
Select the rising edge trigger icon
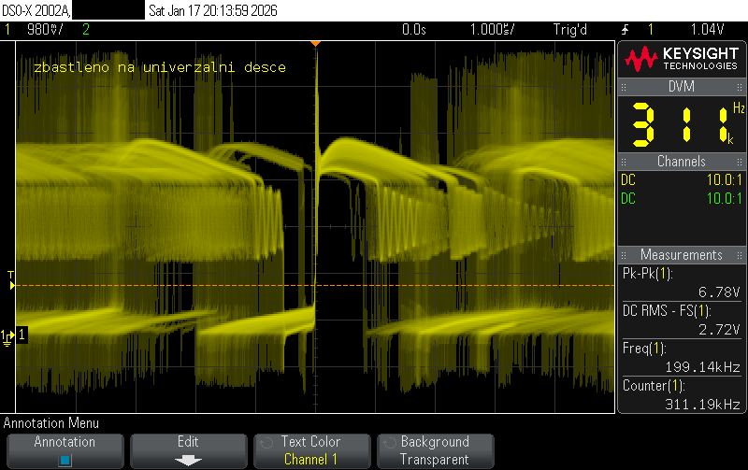point(625,29)
